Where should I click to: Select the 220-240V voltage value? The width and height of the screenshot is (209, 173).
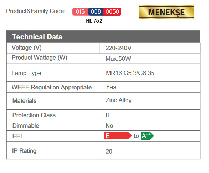tap(118, 48)
